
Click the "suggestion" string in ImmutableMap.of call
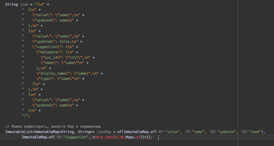(x=76, y=137)
